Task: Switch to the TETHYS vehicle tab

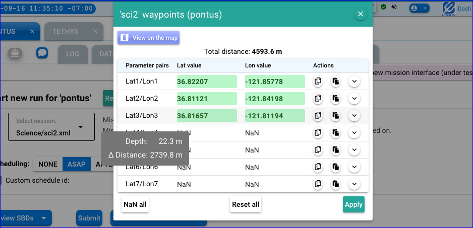Action: (66, 31)
